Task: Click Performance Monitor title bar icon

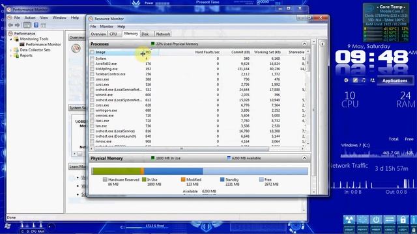Action: coord(9,10)
